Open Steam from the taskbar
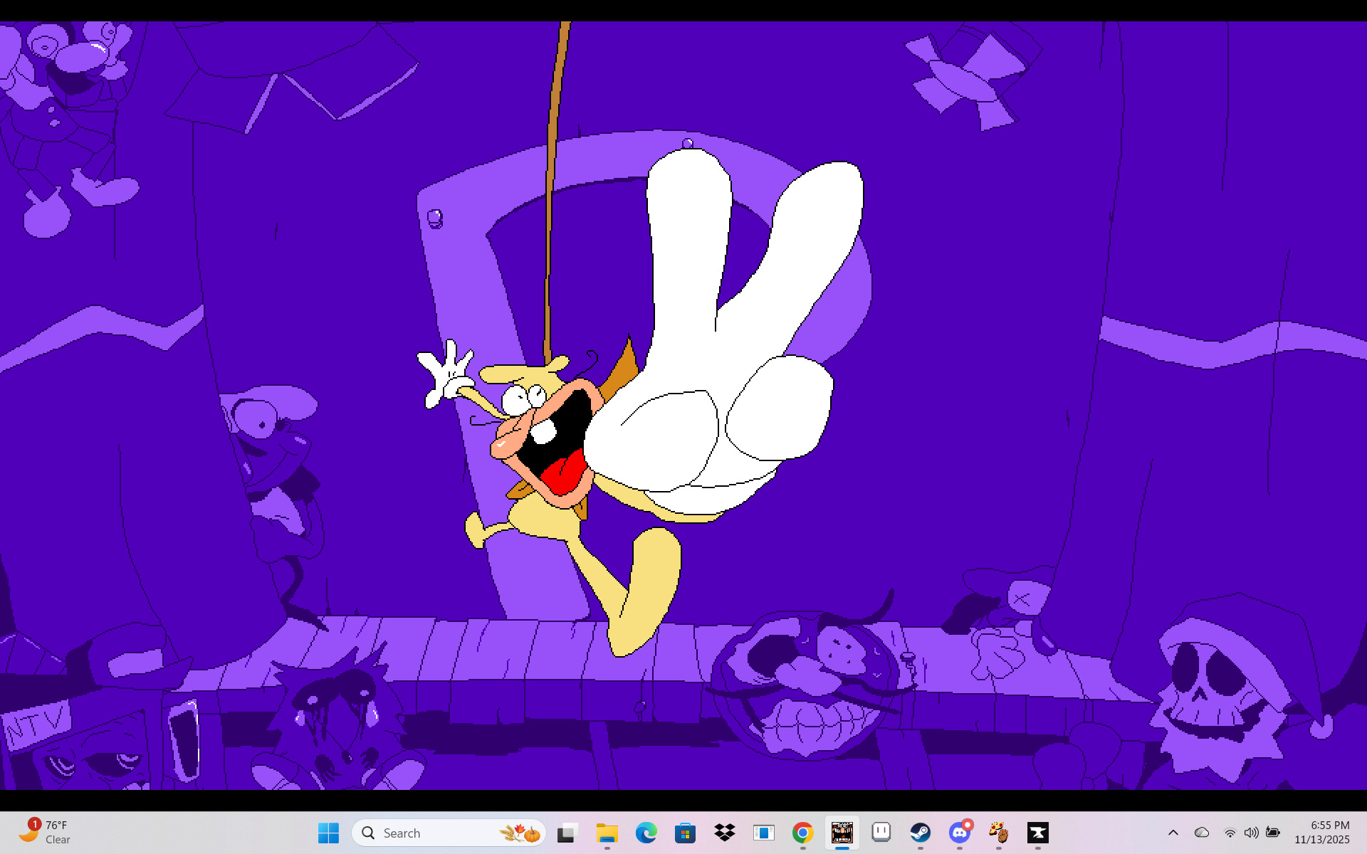Viewport: 1367px width, 854px height. pos(920,833)
